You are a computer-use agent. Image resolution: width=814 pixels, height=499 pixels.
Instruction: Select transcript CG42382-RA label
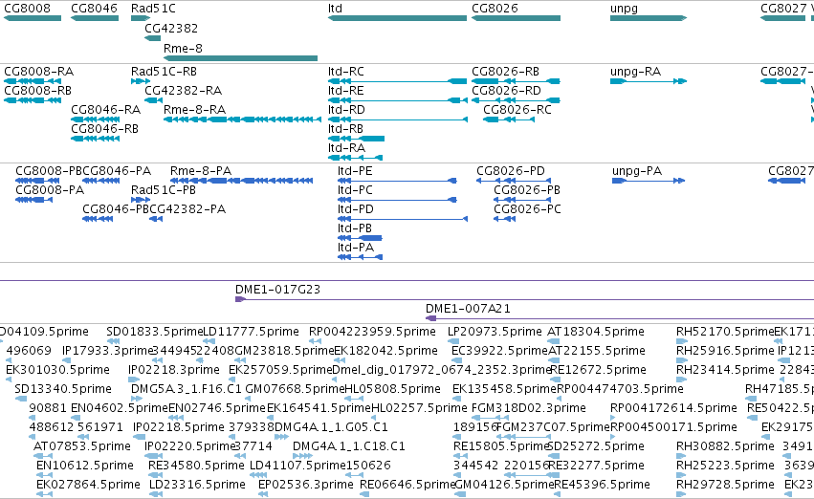click(x=183, y=90)
